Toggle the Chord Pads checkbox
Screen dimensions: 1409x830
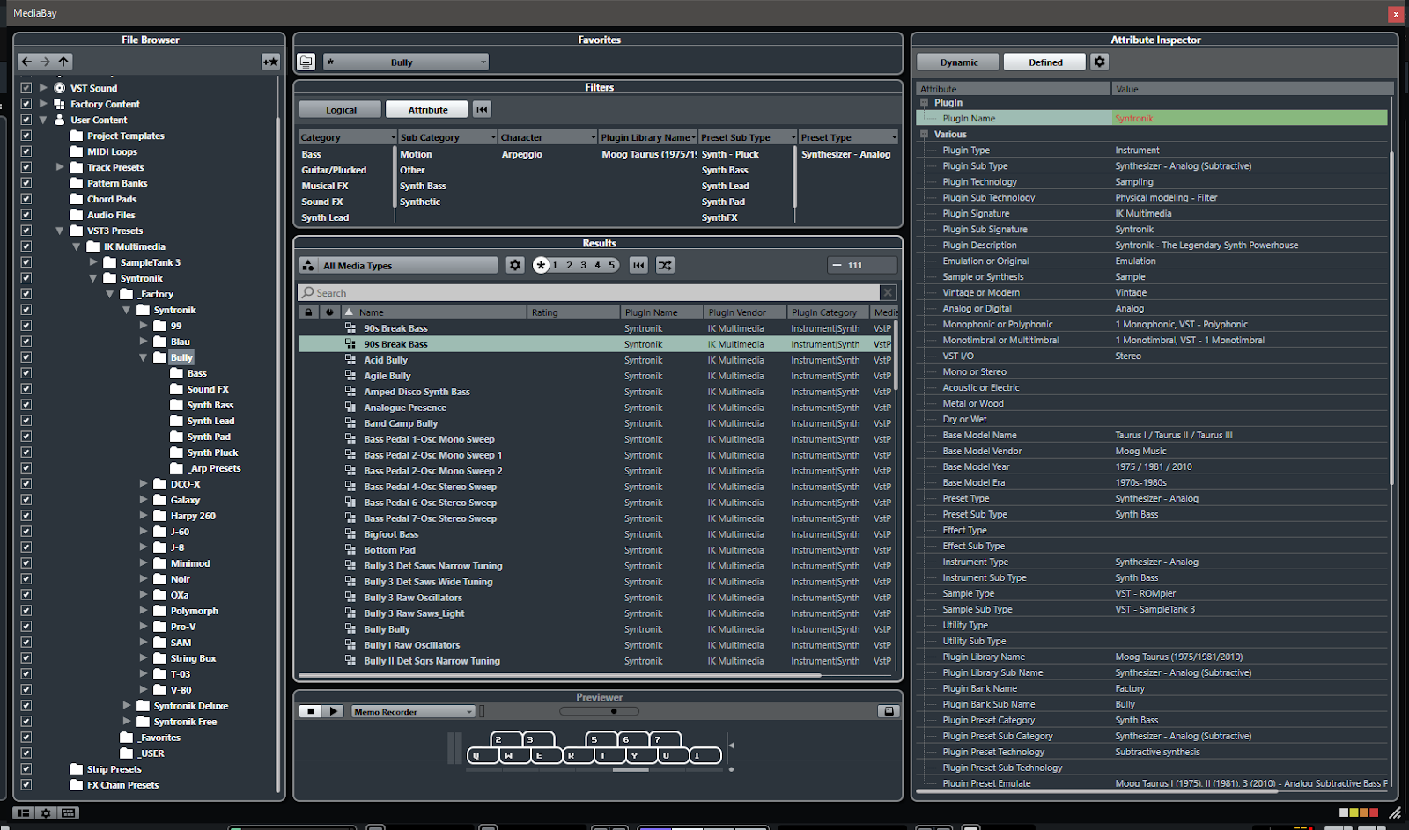pyautogui.click(x=26, y=199)
